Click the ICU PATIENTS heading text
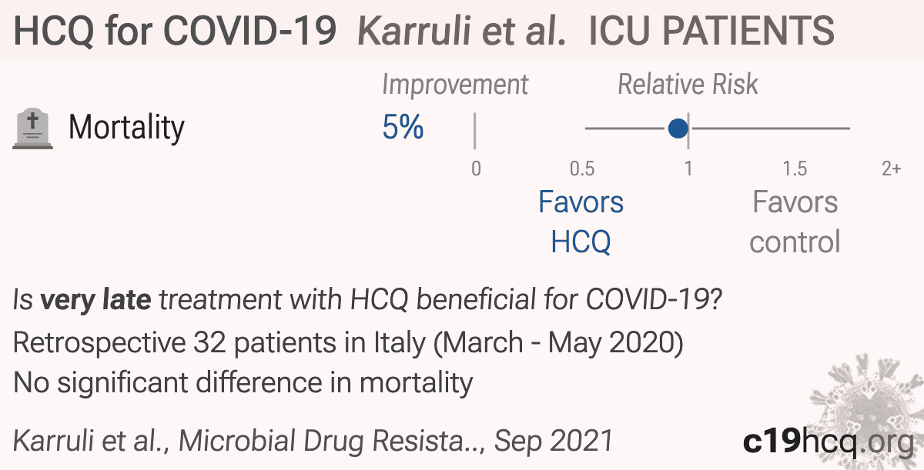The image size is (924, 470). click(711, 31)
